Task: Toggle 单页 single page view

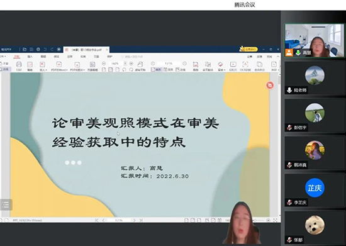Action: [x=156, y=69]
